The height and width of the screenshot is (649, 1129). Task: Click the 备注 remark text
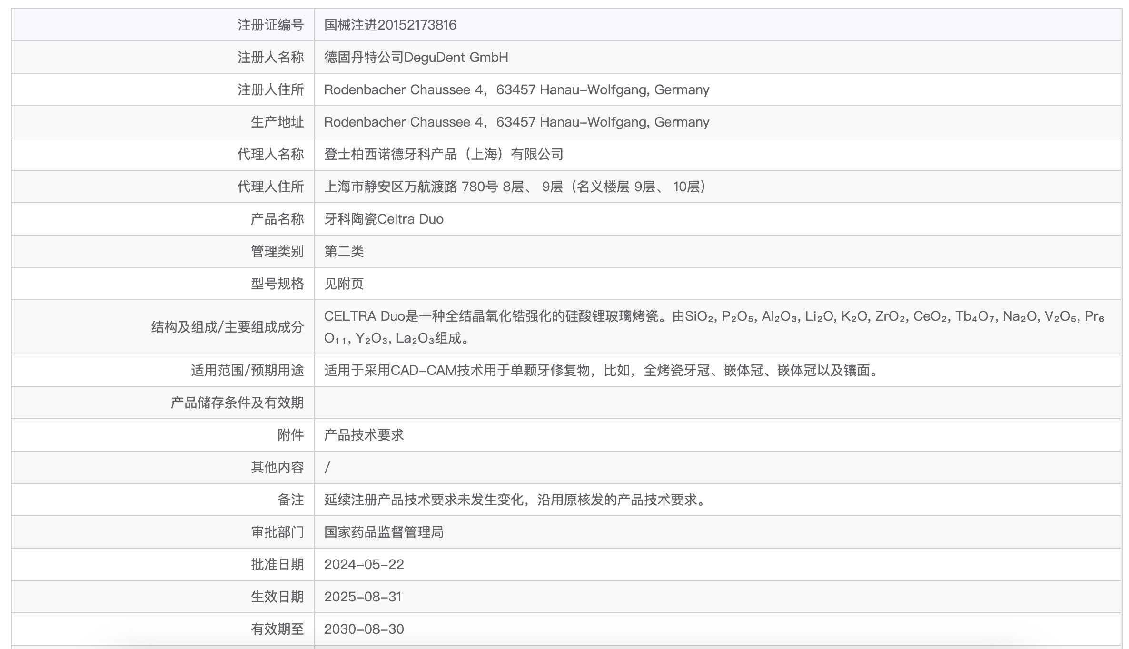click(516, 500)
